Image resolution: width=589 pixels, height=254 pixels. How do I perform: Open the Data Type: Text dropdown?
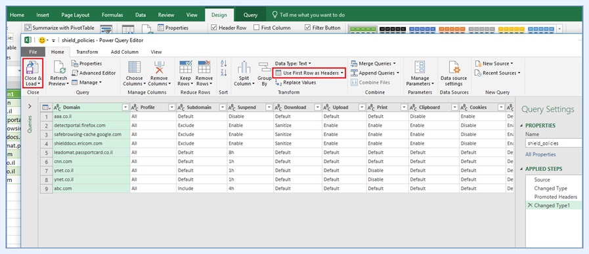[293, 63]
